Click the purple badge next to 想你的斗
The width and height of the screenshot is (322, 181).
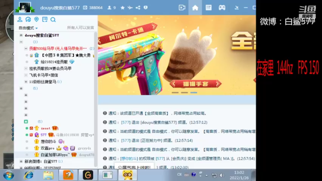click(x=61, y=142)
